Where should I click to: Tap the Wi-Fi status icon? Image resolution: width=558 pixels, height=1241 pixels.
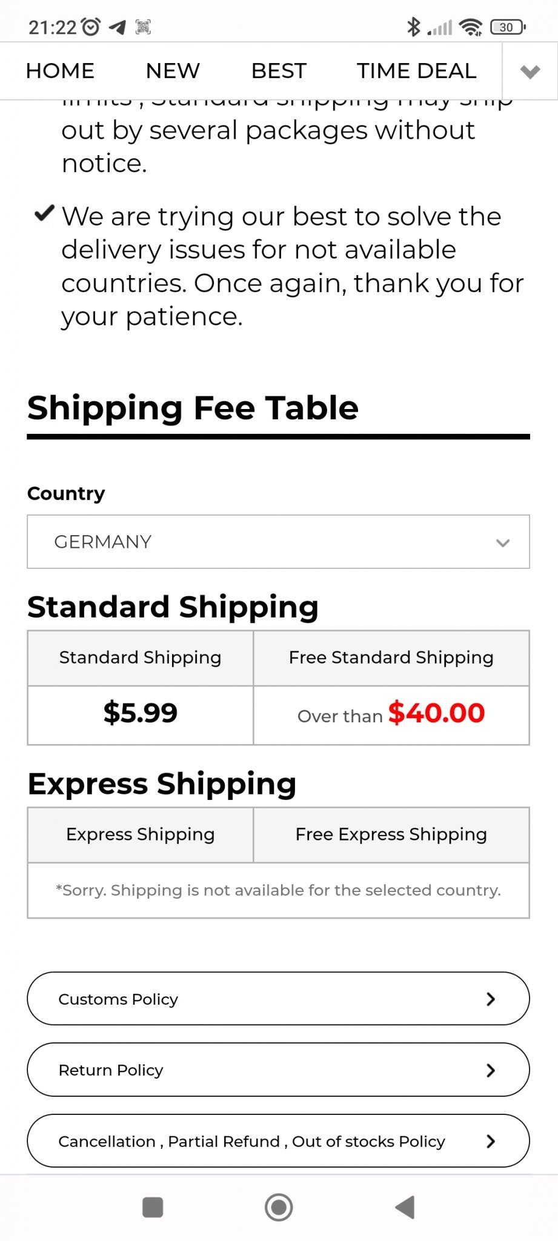point(470,27)
